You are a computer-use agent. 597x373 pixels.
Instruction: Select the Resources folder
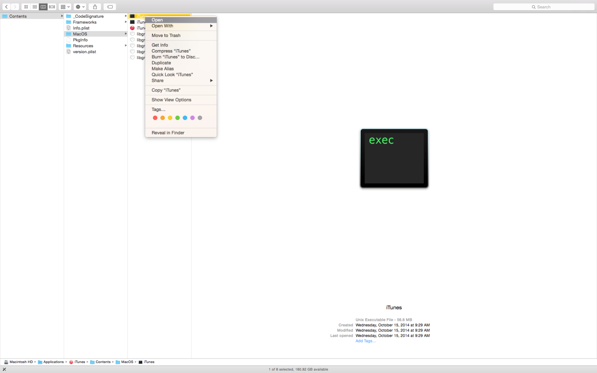[95, 46]
